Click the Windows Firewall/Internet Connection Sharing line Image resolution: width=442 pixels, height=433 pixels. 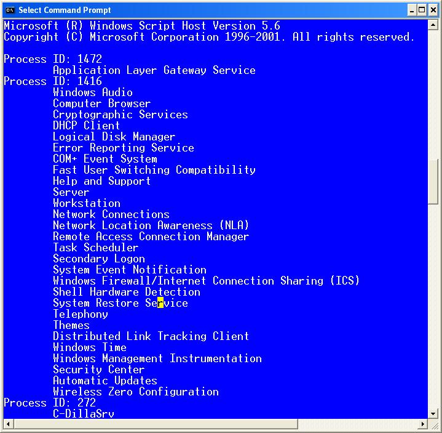(207, 281)
